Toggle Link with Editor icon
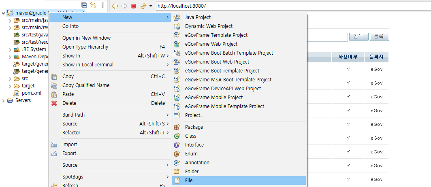 [93, 6]
